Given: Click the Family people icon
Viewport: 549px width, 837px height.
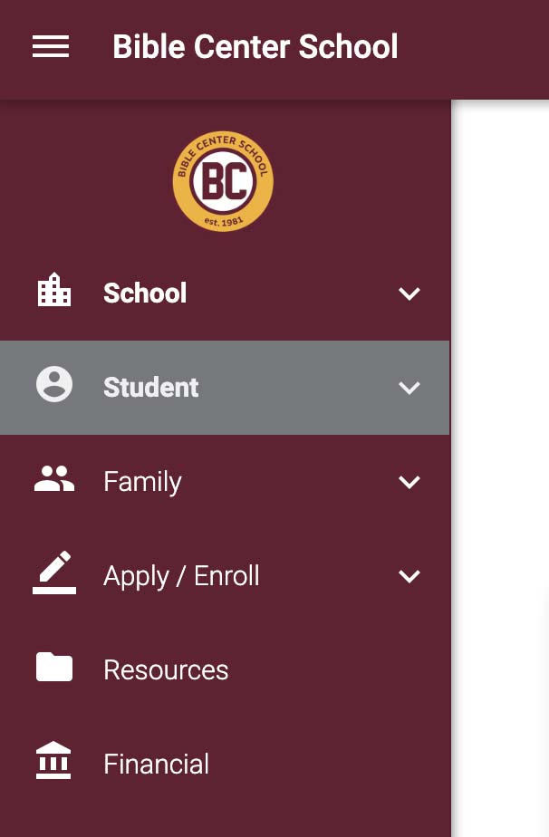Looking at the screenshot, I should 54,478.
